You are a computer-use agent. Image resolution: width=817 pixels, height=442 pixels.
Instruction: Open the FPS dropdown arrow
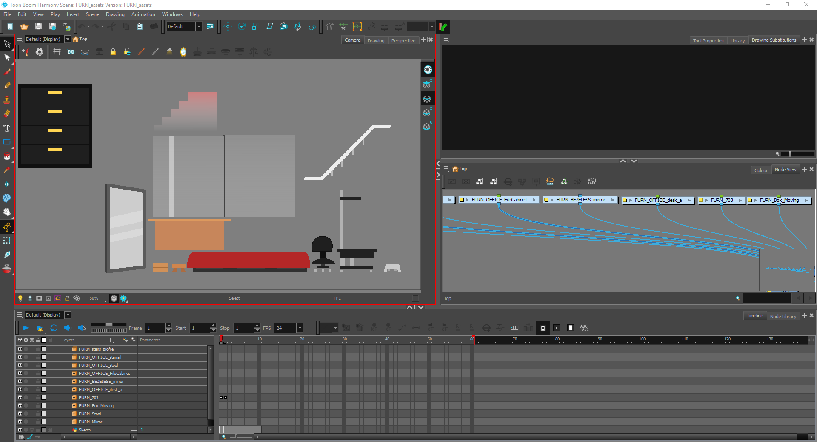pyautogui.click(x=300, y=328)
